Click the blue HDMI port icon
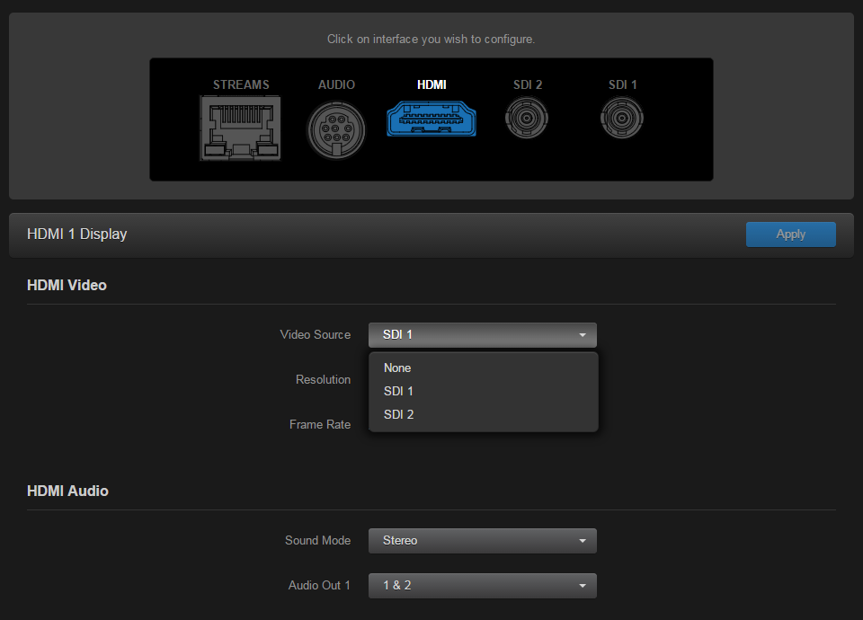The height and width of the screenshot is (620, 863). tap(431, 118)
